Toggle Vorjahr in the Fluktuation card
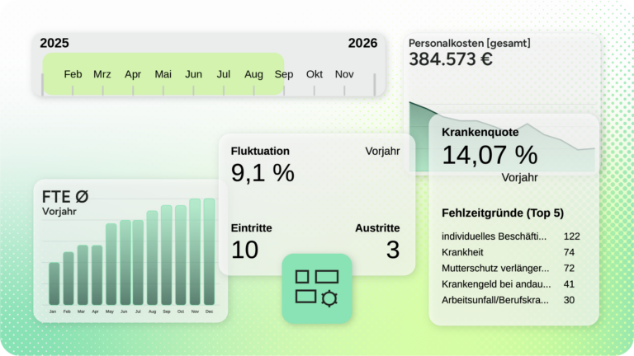 coord(382,152)
